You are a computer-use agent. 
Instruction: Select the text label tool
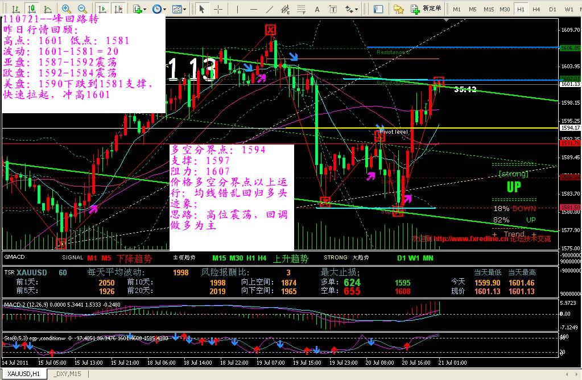(333, 9)
